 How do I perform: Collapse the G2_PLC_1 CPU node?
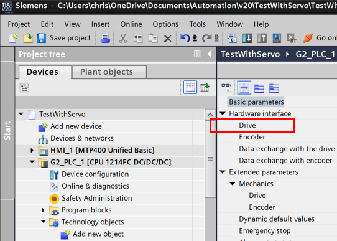pos(32,161)
